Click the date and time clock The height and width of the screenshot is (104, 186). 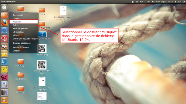click(x=164, y=2)
